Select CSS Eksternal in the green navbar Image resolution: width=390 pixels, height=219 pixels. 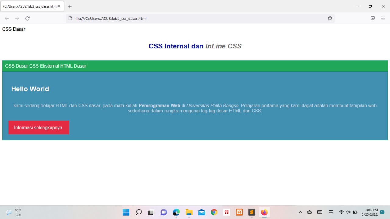click(x=44, y=66)
